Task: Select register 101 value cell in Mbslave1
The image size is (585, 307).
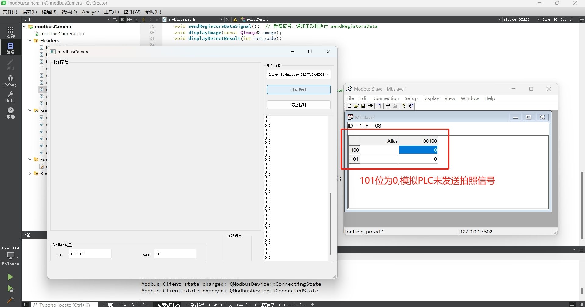Action: [x=418, y=159]
